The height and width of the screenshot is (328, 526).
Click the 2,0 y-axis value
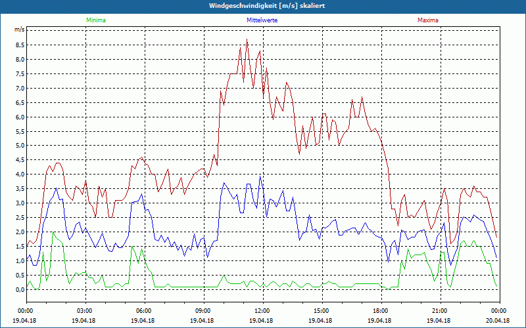click(19, 232)
